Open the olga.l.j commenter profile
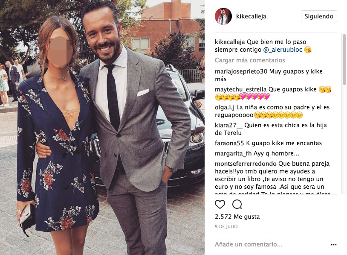This screenshot has width=347, height=255. pos(224,107)
